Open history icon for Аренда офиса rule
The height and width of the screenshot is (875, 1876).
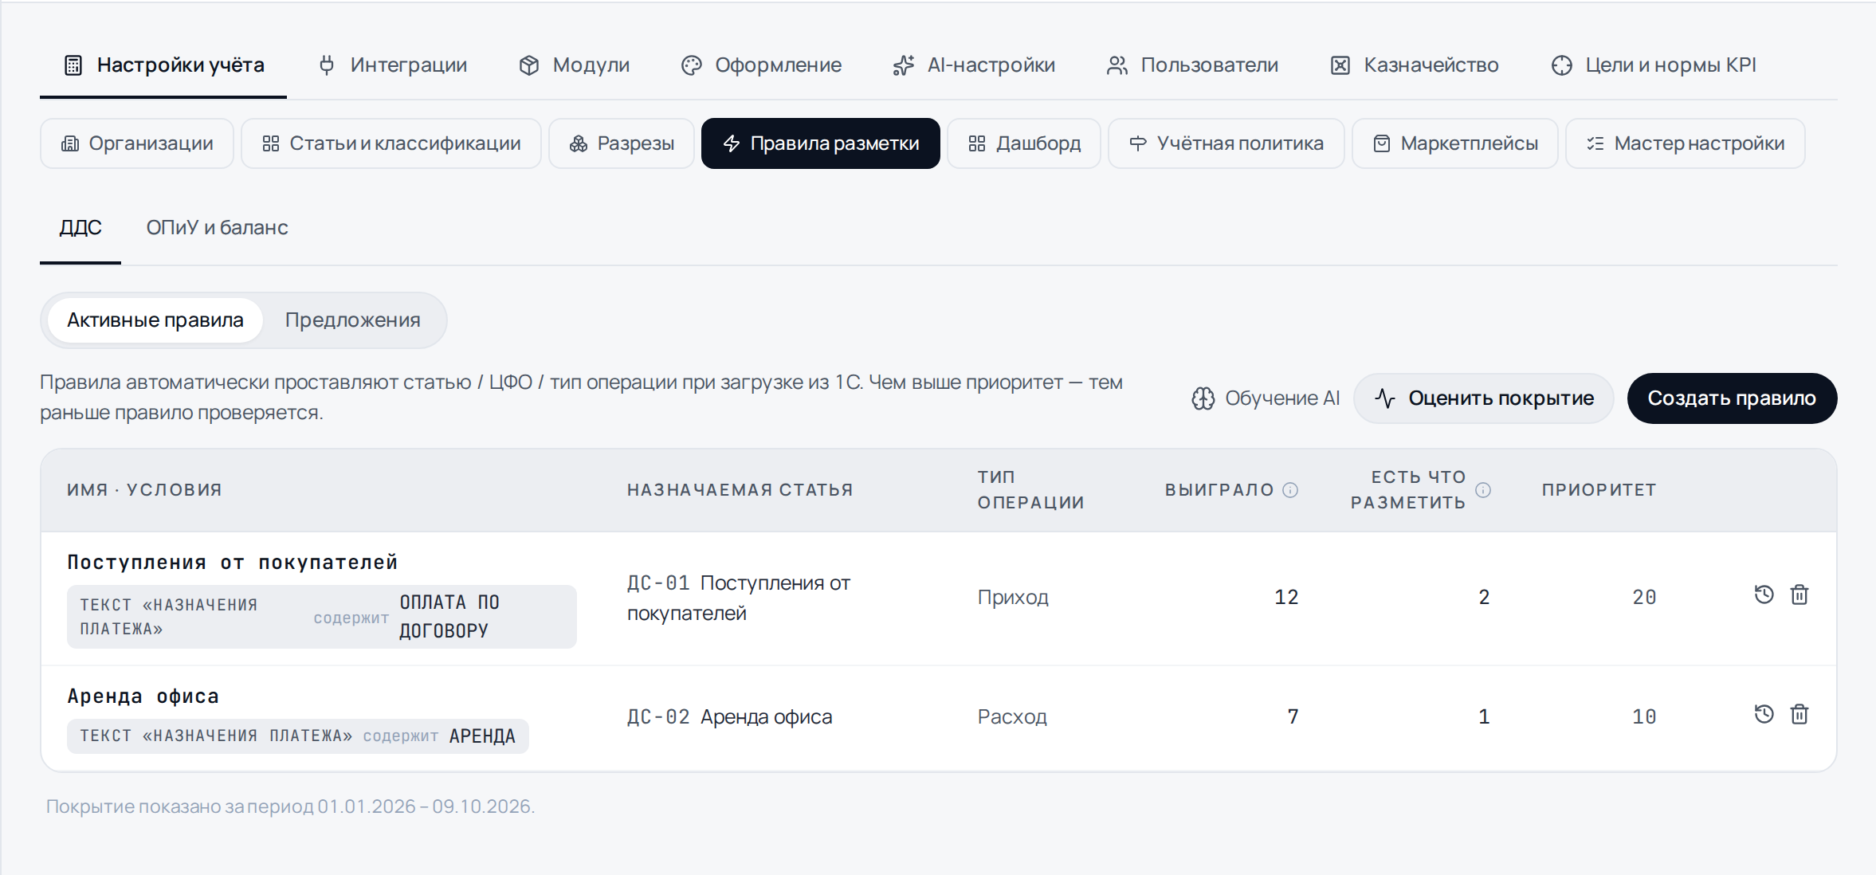click(x=1764, y=714)
